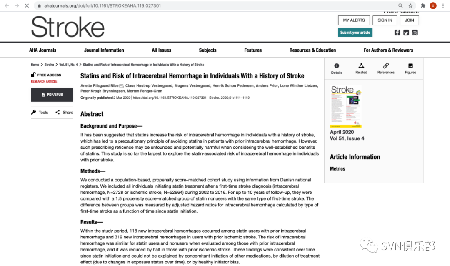Image resolution: width=450 pixels, height=266 pixels.
Task: Click the Abstract heading
Action: 92,114
